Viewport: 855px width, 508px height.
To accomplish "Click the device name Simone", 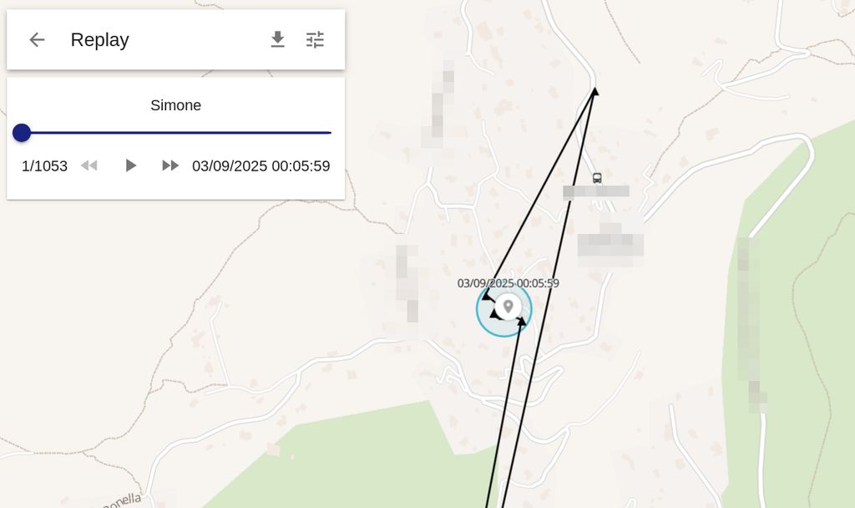I will click(x=175, y=105).
